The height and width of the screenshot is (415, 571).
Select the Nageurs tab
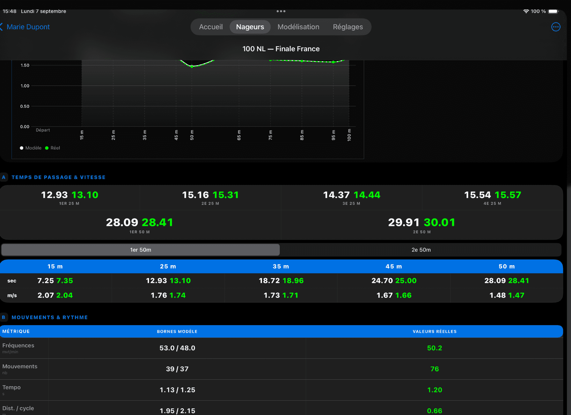tap(250, 27)
